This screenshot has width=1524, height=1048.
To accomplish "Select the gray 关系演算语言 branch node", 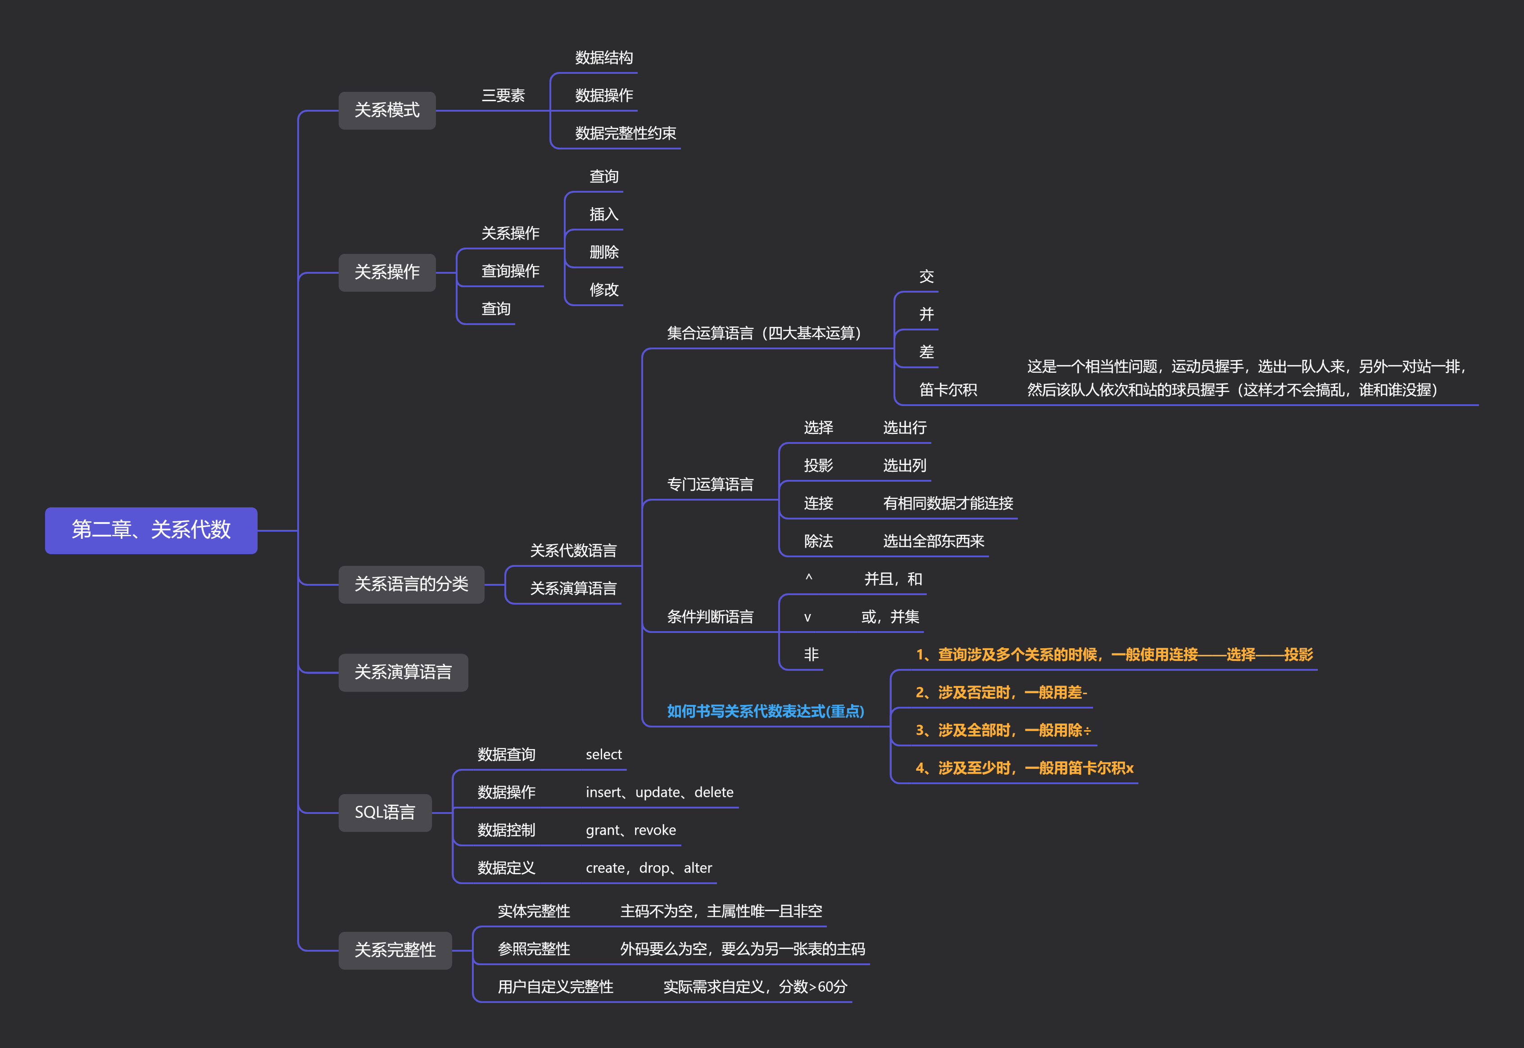I will coord(404,673).
